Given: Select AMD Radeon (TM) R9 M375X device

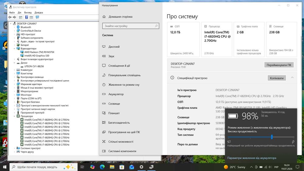Looking at the screenshot, I should pos(39,52).
